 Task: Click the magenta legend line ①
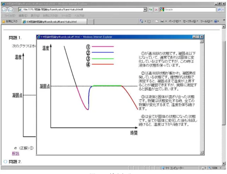(x=103, y=46)
